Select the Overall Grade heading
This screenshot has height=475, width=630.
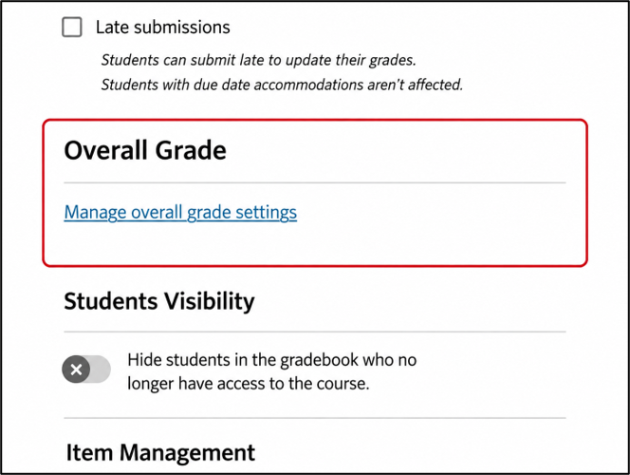coord(145,150)
